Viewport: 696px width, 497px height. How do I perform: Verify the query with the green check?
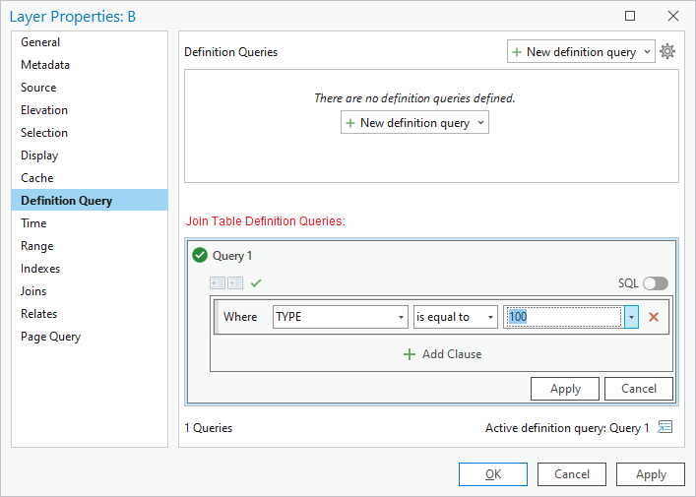coord(256,283)
